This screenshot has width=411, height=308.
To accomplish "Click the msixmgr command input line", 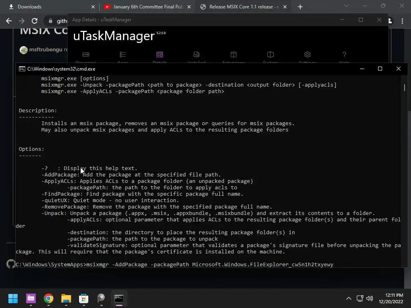I will (x=174, y=265).
